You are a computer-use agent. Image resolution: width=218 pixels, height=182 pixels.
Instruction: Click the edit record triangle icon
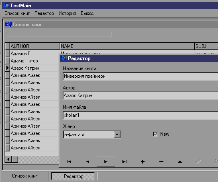point(179,161)
